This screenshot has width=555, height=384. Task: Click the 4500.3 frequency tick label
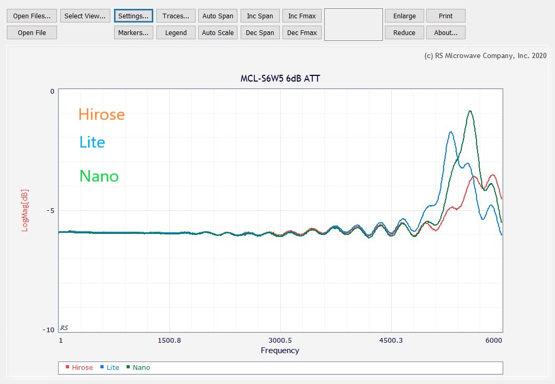tap(391, 341)
